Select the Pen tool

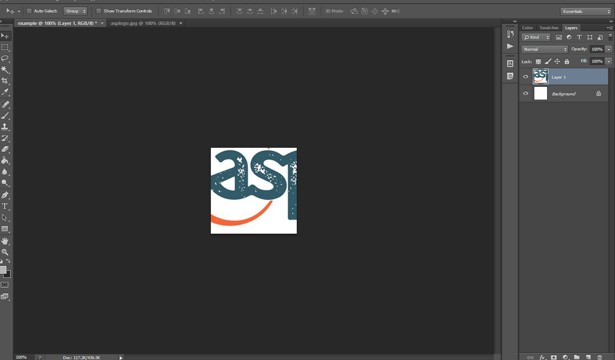click(x=5, y=195)
